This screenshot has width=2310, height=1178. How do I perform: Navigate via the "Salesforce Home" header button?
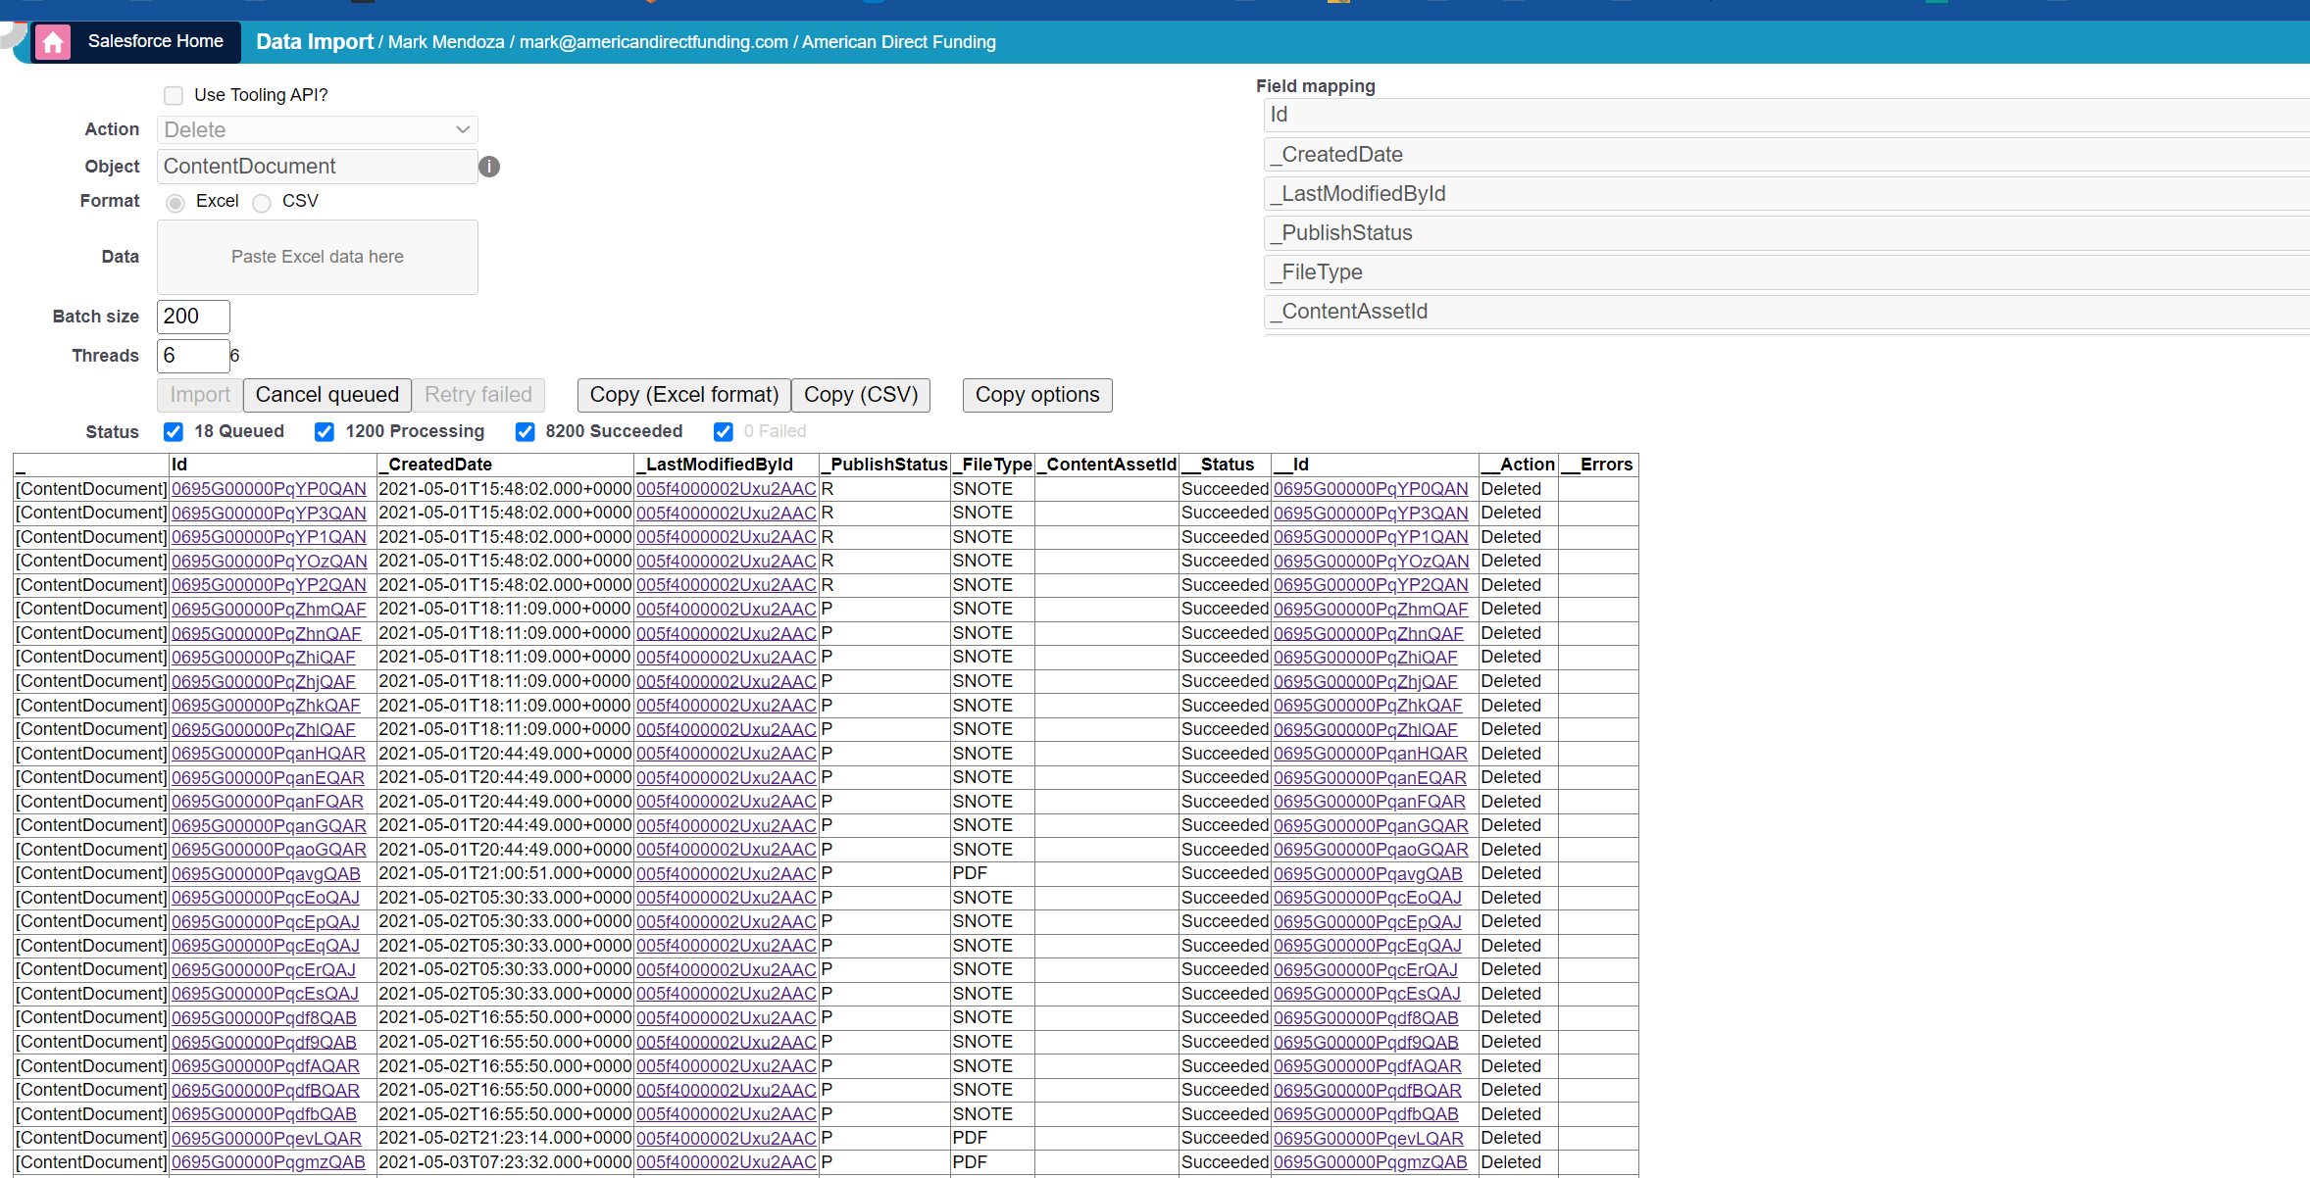click(155, 41)
